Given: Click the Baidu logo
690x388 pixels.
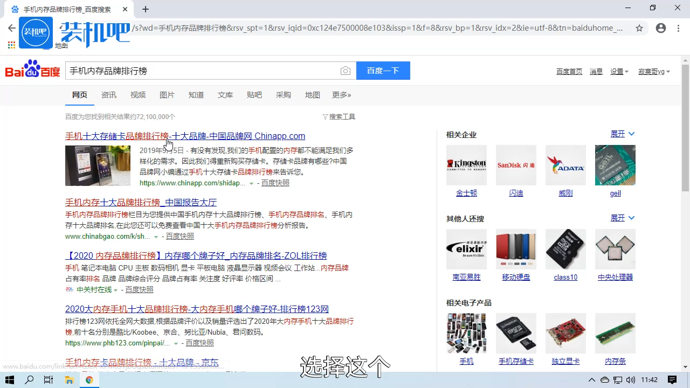Looking at the screenshot, I should (32, 71).
